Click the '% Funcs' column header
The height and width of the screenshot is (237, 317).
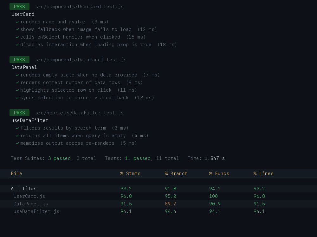(219, 173)
